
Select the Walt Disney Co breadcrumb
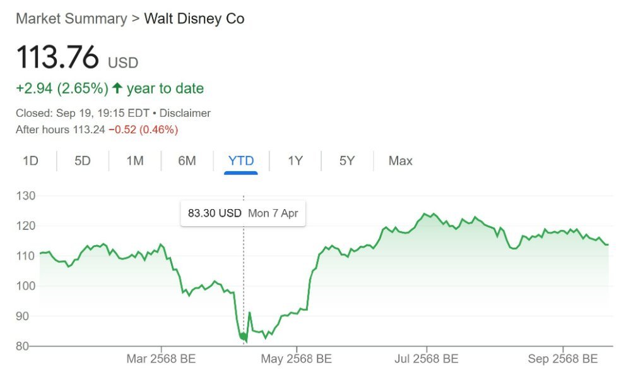click(195, 19)
